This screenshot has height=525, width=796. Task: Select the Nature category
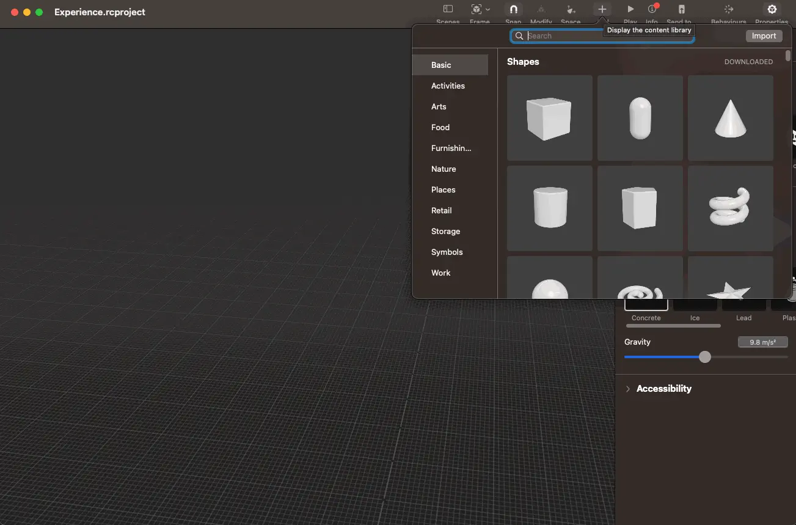point(444,169)
